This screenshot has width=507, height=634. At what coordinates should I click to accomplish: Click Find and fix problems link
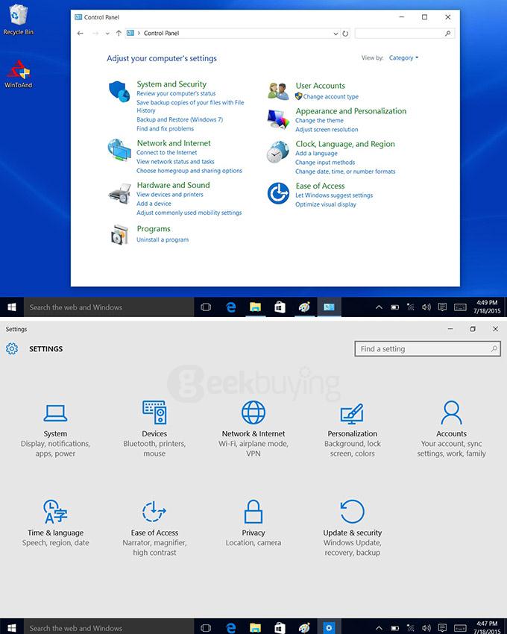click(165, 128)
